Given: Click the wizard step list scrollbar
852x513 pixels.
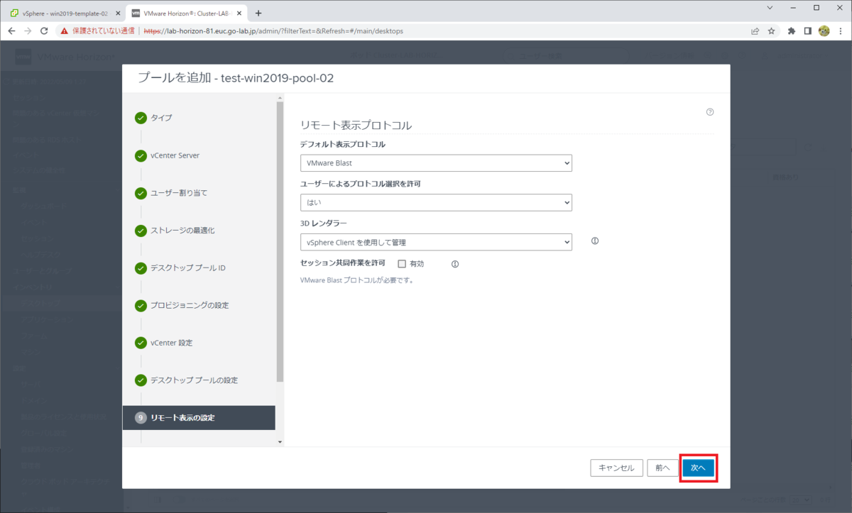Looking at the screenshot, I should click(280, 241).
